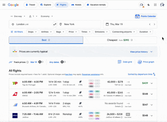
Task: Click Use Cash arrow for Air Canada award
Action: click(x=128, y=93)
